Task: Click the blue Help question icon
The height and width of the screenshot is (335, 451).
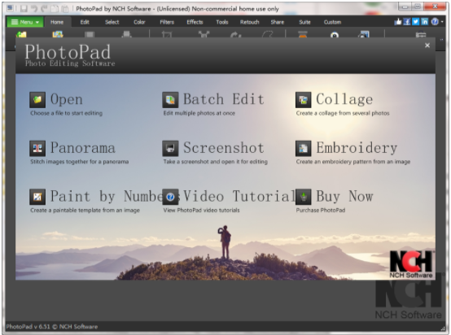Action: coord(435,22)
